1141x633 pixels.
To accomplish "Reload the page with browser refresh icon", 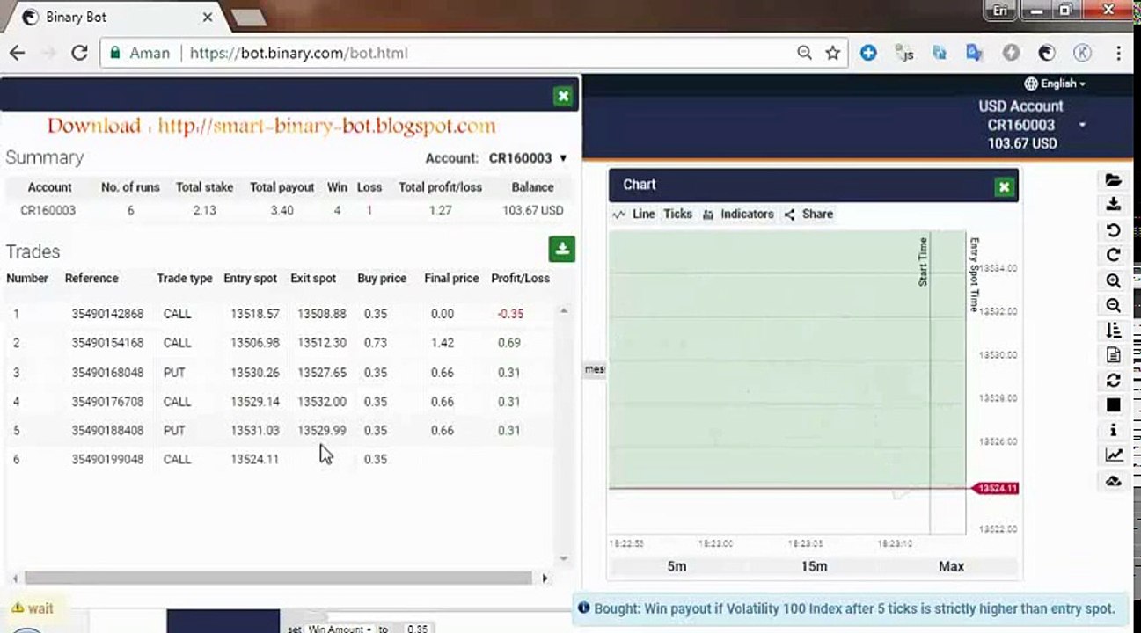I will click(79, 53).
